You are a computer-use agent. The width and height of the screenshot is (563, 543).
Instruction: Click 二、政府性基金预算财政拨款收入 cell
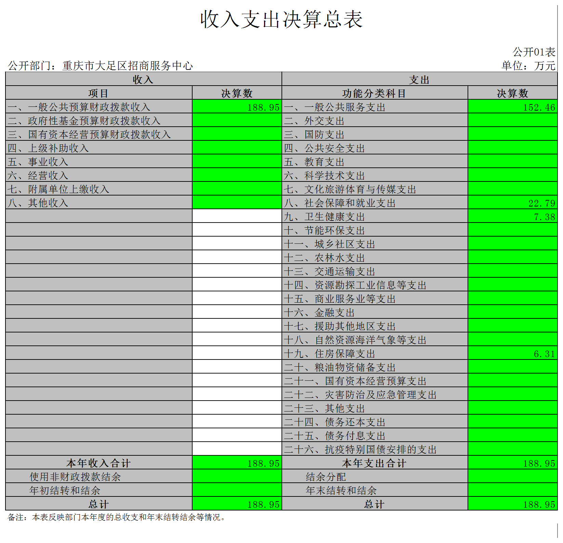pyautogui.click(x=99, y=120)
